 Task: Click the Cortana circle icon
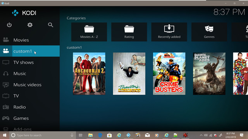point(13,135)
